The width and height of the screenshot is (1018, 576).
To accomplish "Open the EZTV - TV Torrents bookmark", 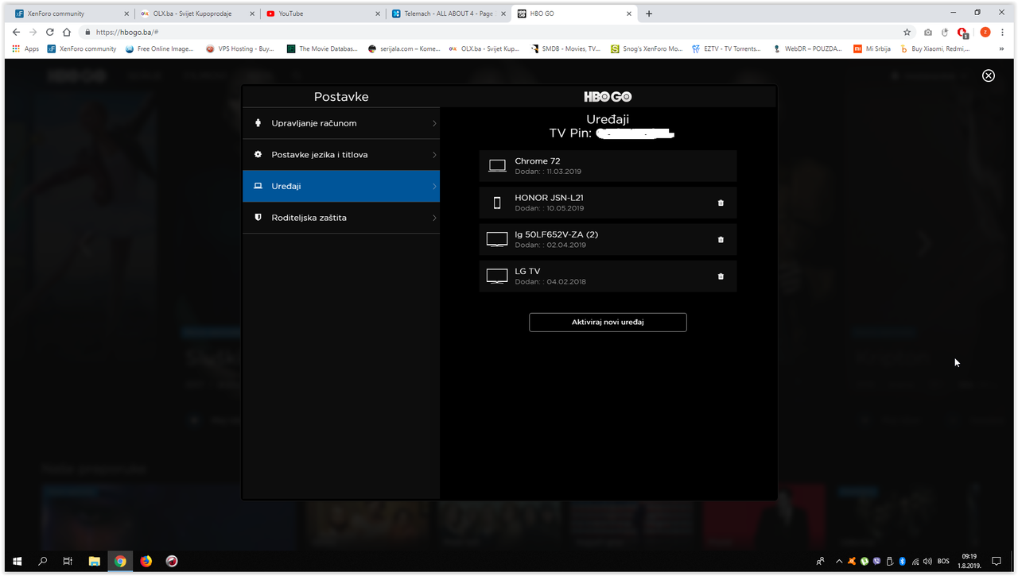I will [725, 48].
